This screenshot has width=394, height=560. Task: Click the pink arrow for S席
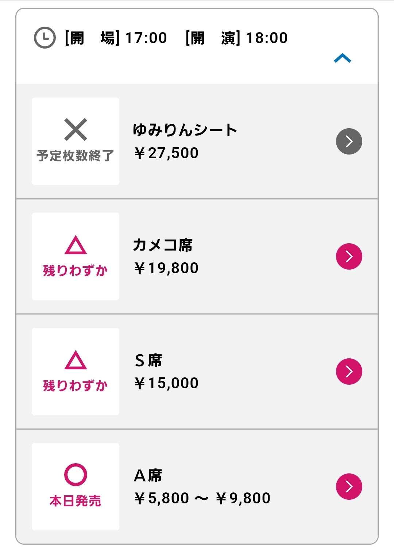(349, 372)
